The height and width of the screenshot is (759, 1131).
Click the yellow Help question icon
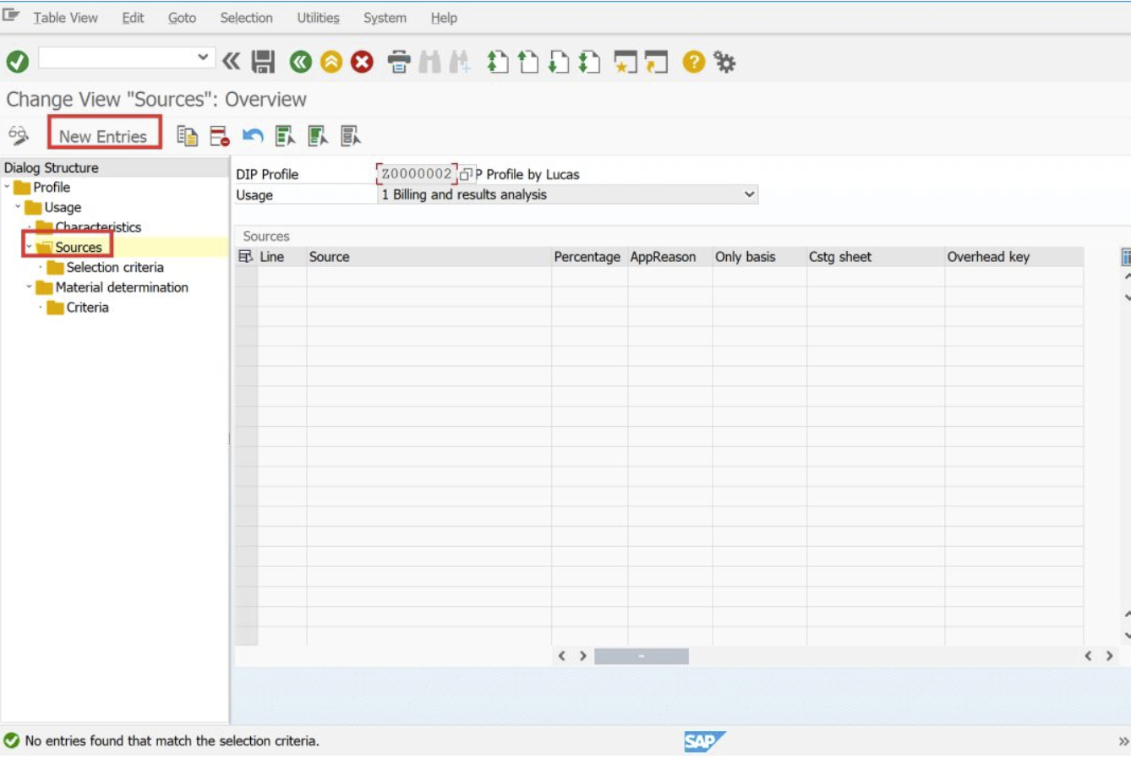693,62
